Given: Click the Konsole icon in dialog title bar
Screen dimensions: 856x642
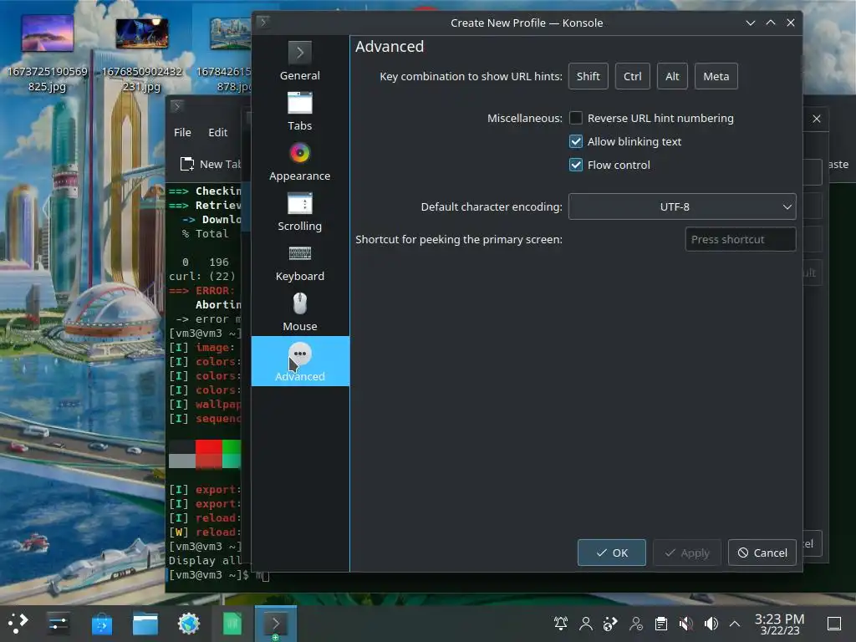Looking at the screenshot, I should click(263, 23).
